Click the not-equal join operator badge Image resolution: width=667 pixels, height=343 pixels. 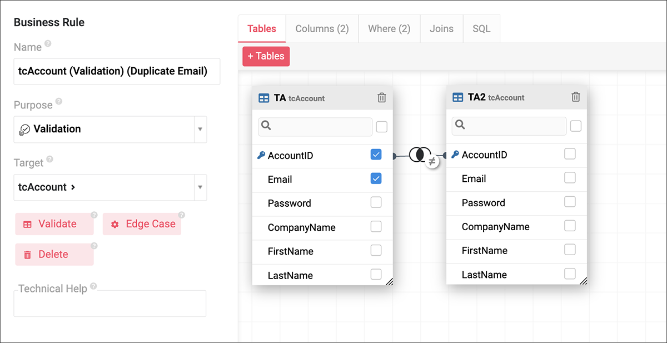click(x=431, y=162)
